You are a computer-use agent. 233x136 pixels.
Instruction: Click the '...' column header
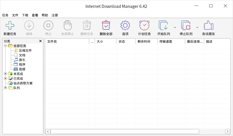pyautogui.click(x=92, y=41)
